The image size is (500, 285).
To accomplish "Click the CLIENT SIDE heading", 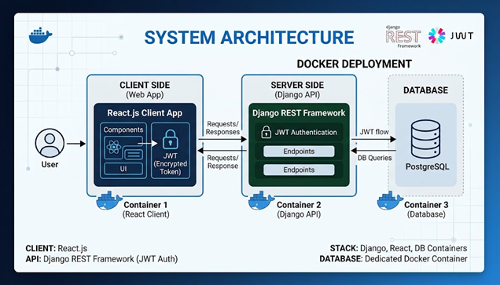I will 145,85.
